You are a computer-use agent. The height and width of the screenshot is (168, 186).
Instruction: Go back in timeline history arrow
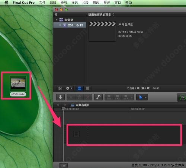pos(58,105)
